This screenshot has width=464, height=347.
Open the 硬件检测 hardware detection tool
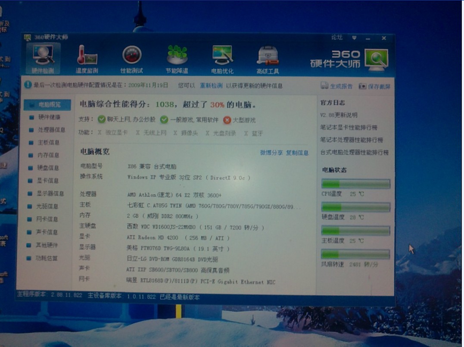[x=43, y=59]
